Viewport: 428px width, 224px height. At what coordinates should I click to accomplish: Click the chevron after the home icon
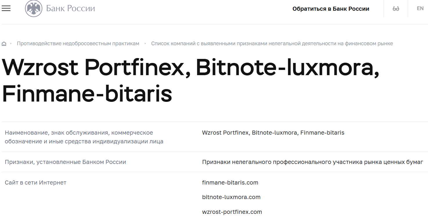(x=11, y=43)
